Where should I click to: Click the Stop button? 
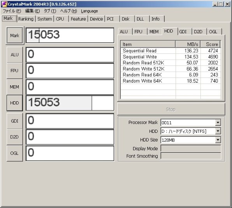click(171, 109)
